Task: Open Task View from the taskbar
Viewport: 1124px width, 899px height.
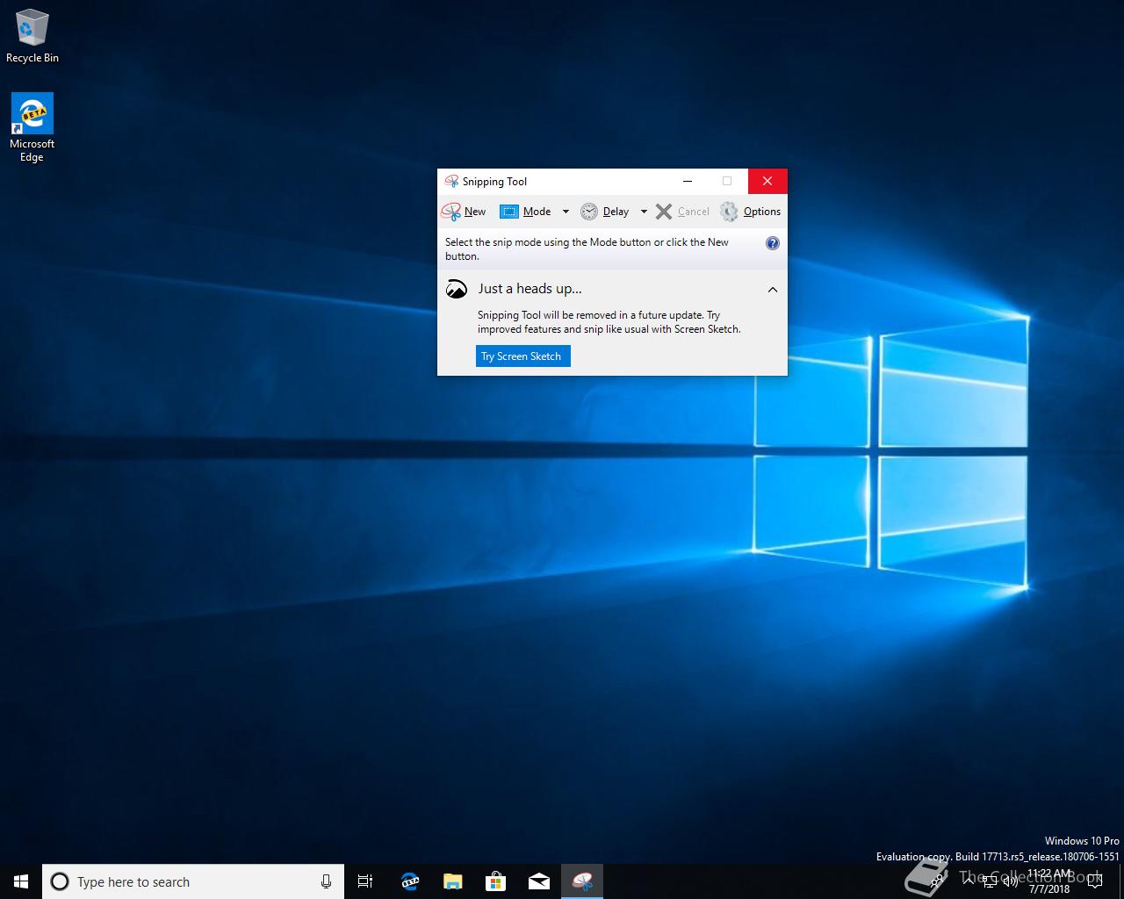Action: point(365,881)
